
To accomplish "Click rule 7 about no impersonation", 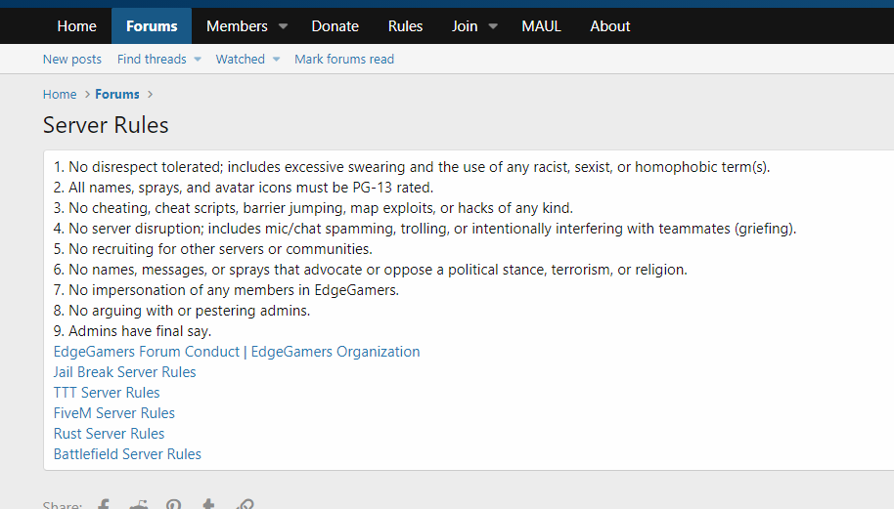I will coord(226,290).
